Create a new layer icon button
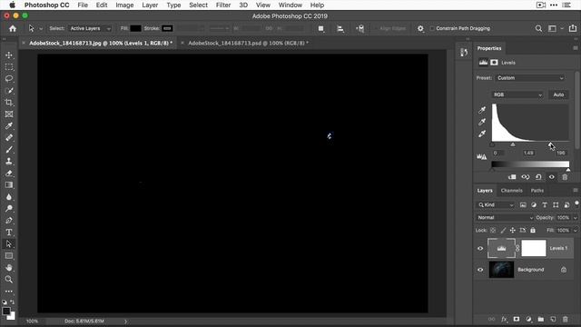The width and height of the screenshot is (581, 327). 553,319
